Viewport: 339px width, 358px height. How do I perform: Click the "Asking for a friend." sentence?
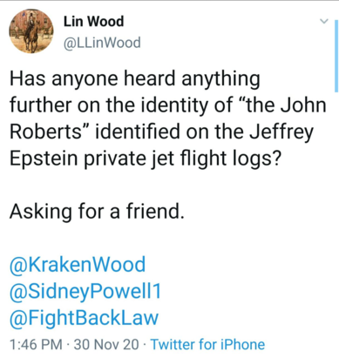97,211
